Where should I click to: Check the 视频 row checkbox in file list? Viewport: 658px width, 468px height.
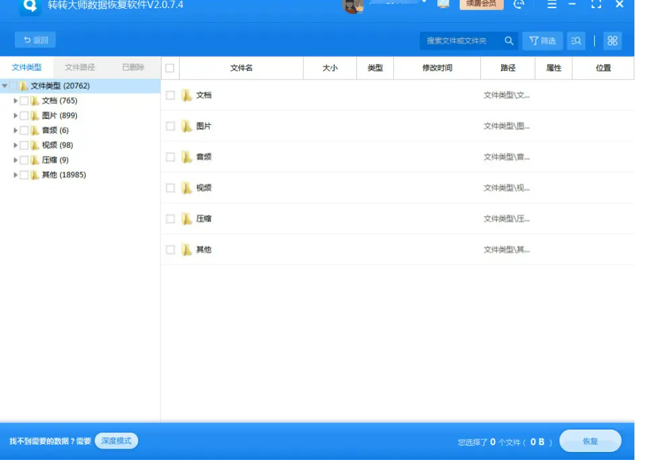click(170, 188)
